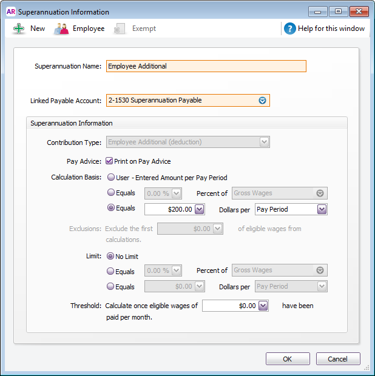Screen dimensions: 375x376
Task: Toggle Print on Pay Advice checkbox
Action: coord(109,161)
